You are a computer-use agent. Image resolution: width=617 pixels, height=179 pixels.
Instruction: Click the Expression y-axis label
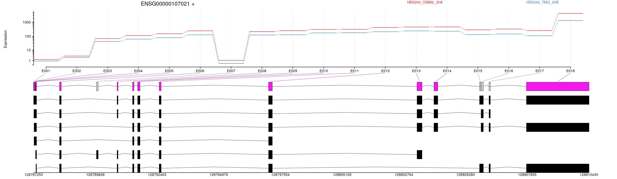click(x=5, y=39)
